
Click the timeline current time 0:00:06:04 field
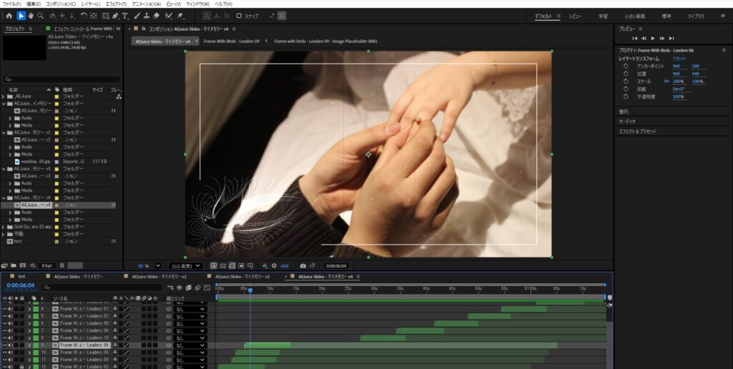(20, 285)
